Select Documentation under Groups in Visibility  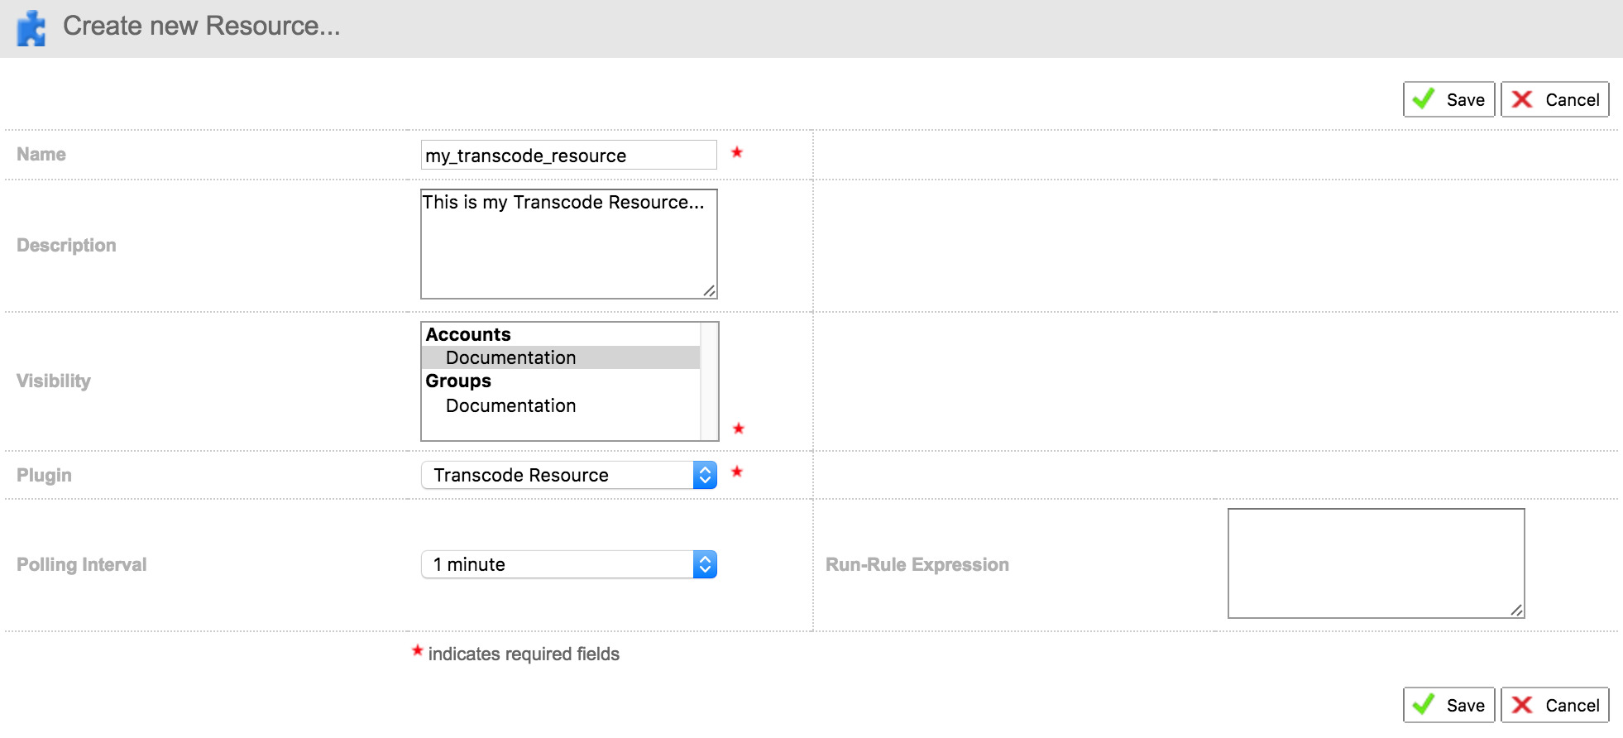coord(510,405)
